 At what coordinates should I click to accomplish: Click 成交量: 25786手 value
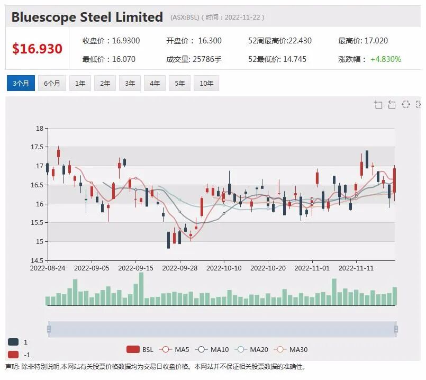point(194,59)
